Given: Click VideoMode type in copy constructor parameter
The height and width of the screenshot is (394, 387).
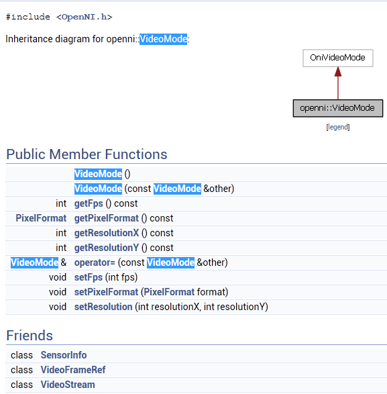Looking at the screenshot, I should 177,189.
